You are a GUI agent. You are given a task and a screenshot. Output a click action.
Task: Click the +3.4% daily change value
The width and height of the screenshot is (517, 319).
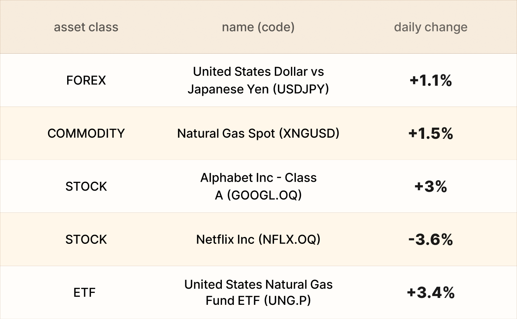pos(431,293)
